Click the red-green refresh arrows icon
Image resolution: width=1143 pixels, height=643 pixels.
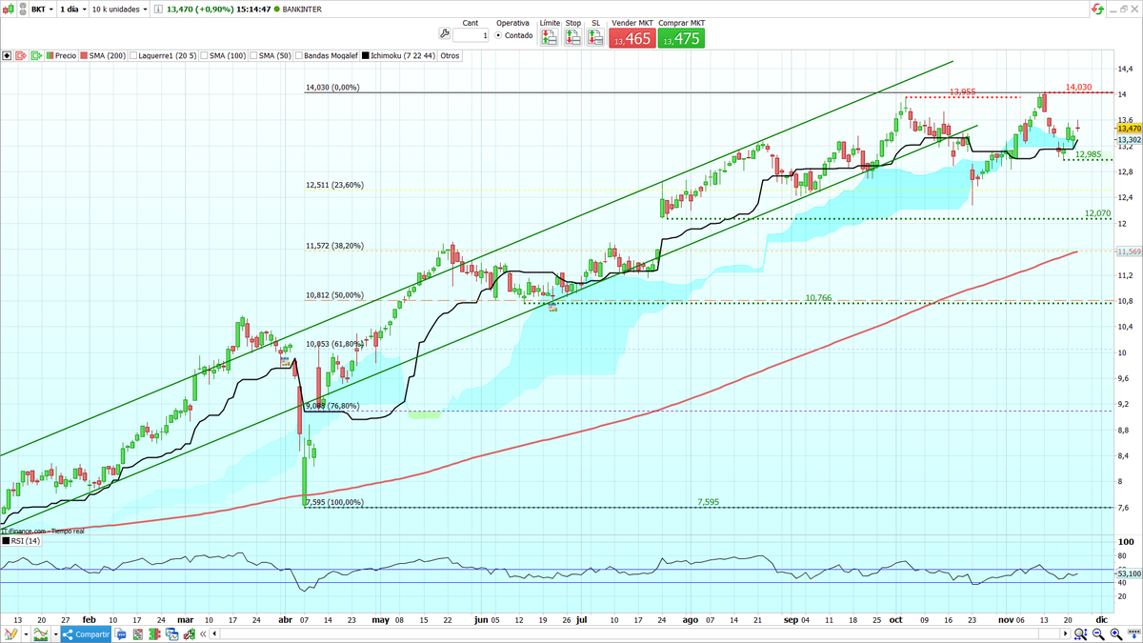(x=1096, y=8)
